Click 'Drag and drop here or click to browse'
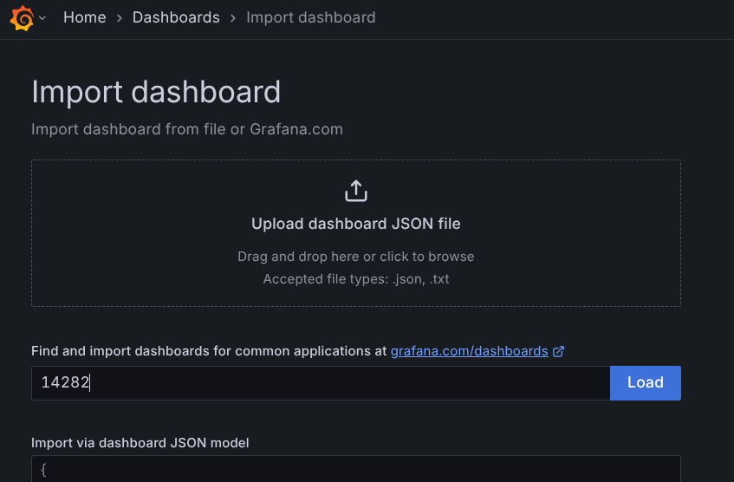The image size is (734, 482). click(x=355, y=257)
